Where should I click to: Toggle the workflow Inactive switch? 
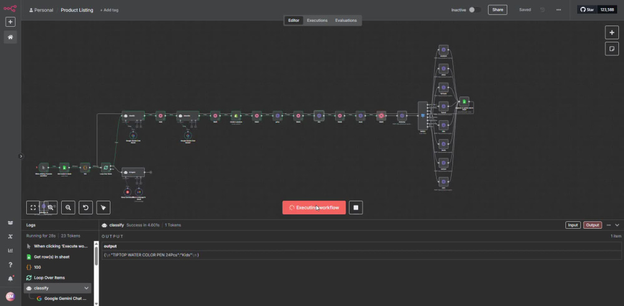(x=474, y=9)
